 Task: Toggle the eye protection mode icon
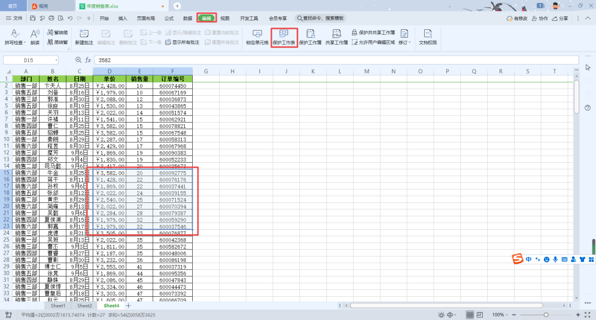point(442,315)
